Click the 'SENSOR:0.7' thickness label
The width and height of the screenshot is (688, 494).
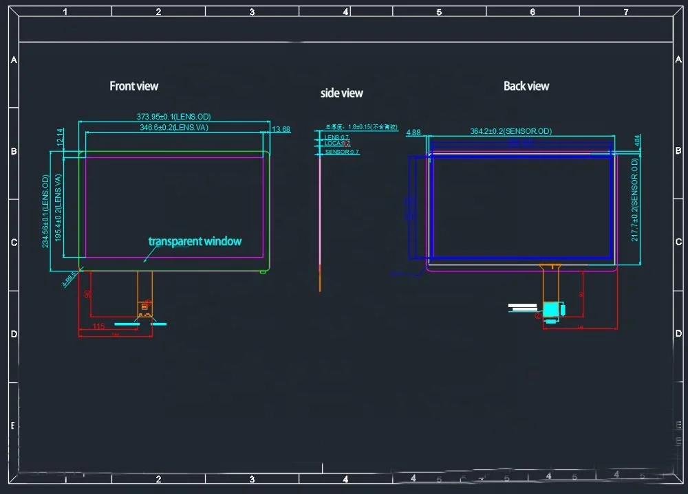[x=342, y=152]
